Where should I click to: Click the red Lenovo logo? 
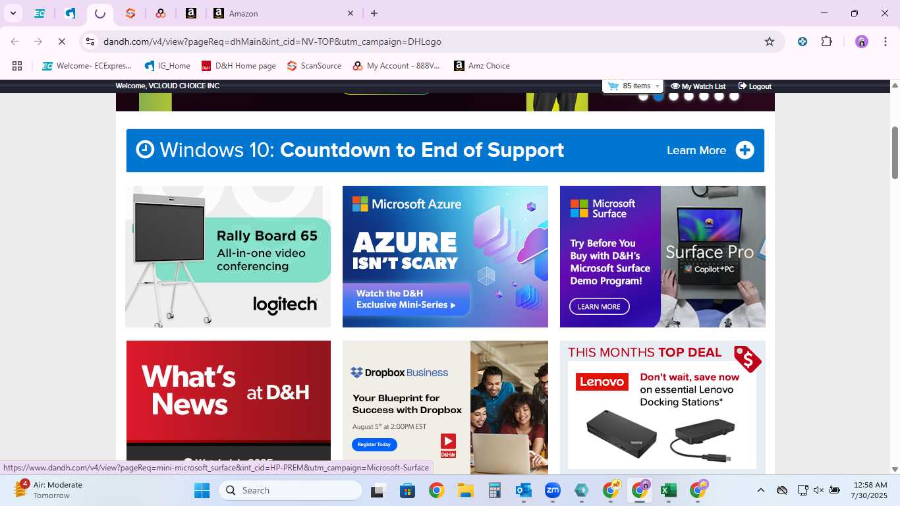(602, 381)
